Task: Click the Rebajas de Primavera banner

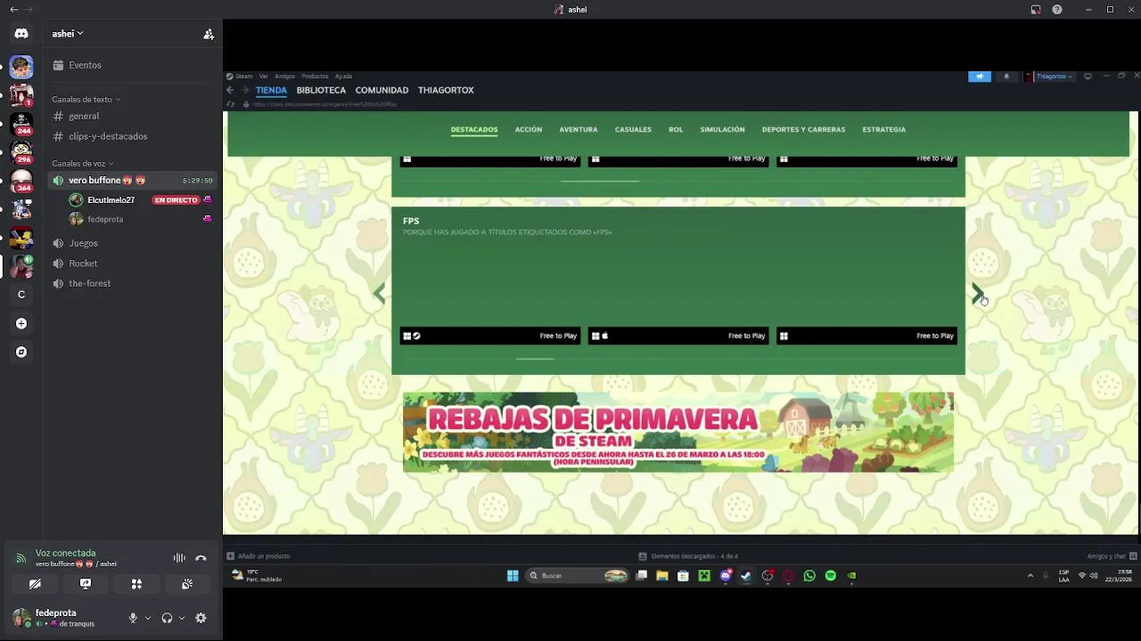Action: (x=678, y=432)
